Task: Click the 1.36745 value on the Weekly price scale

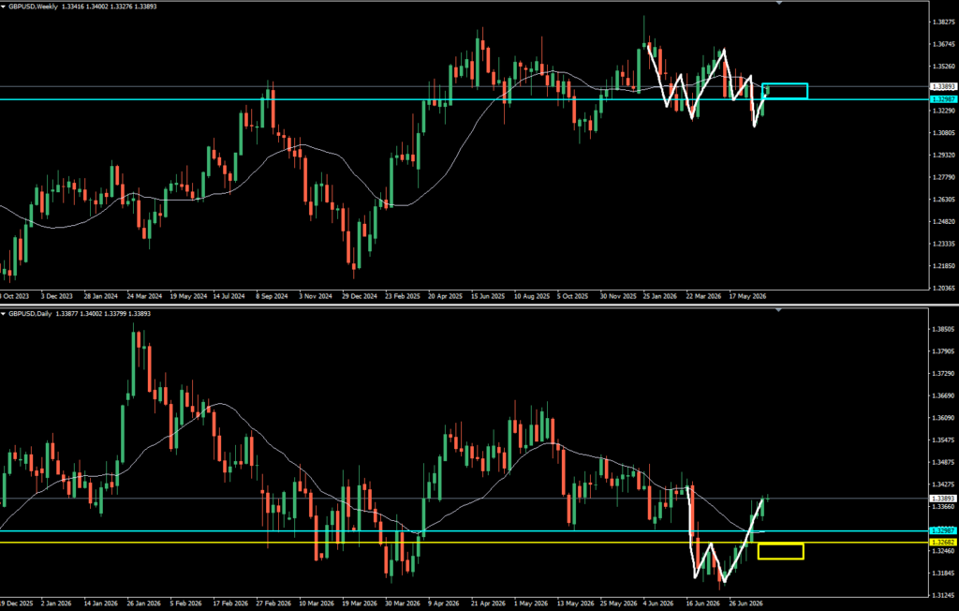Action: pos(944,44)
